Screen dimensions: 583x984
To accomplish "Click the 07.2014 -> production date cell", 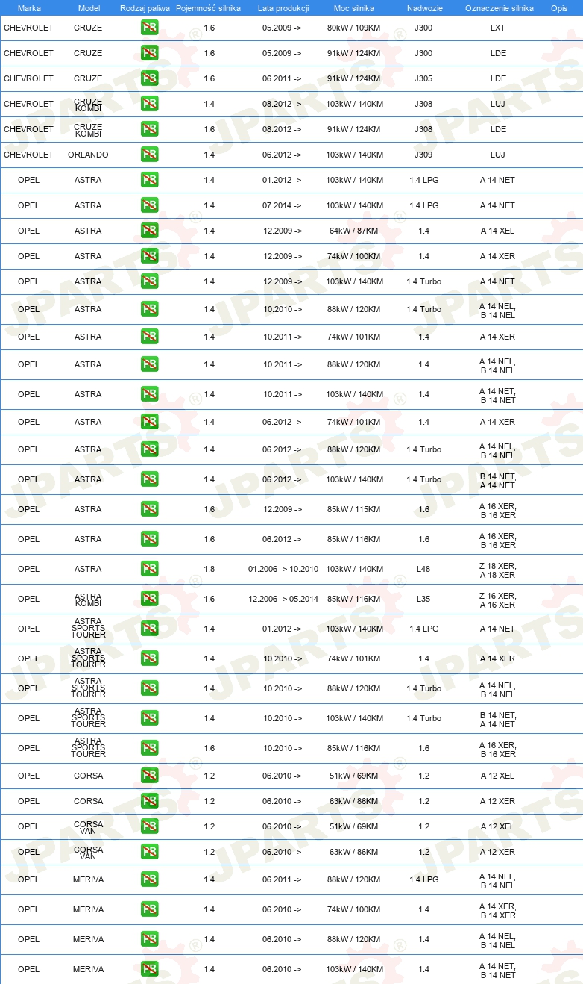I will 283,205.
